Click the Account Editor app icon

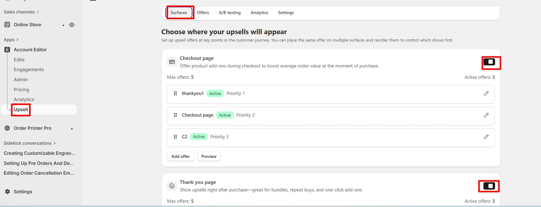(7, 50)
